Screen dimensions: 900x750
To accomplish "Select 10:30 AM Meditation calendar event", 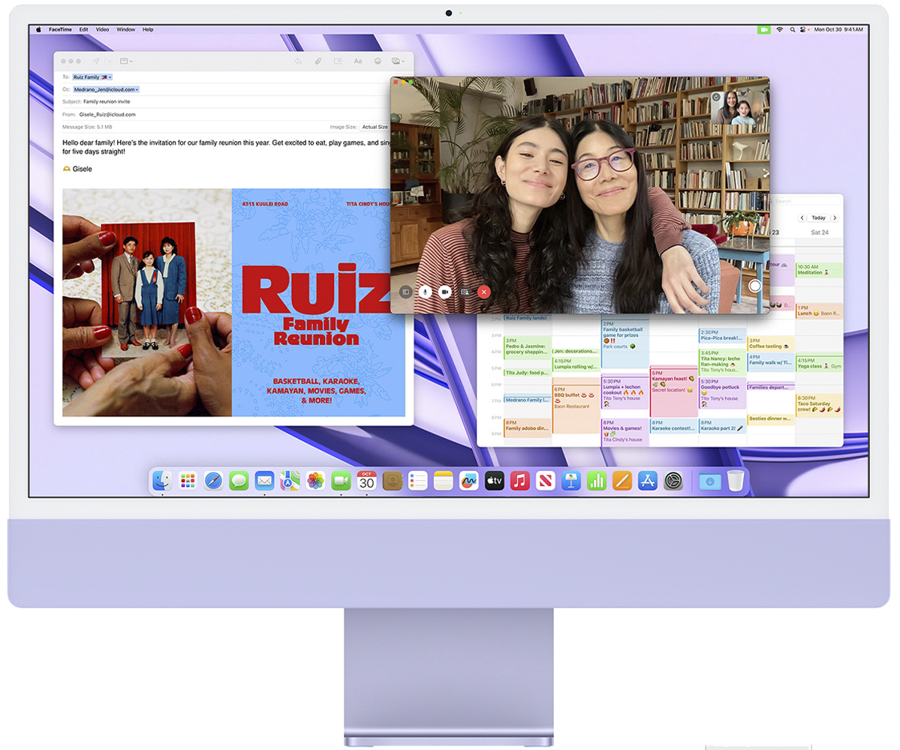I will (x=819, y=270).
